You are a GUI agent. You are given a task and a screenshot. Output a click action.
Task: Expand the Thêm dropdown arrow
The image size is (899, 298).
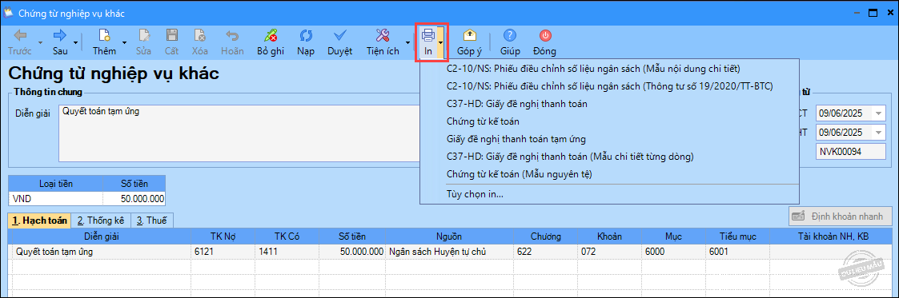tap(124, 43)
